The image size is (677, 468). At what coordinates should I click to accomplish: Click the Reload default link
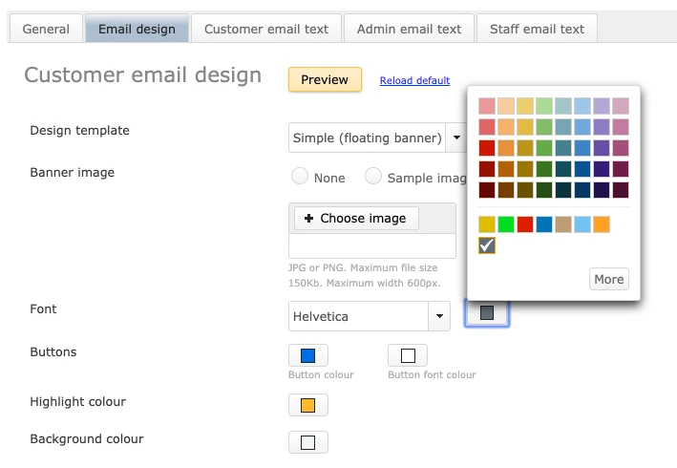pos(414,80)
